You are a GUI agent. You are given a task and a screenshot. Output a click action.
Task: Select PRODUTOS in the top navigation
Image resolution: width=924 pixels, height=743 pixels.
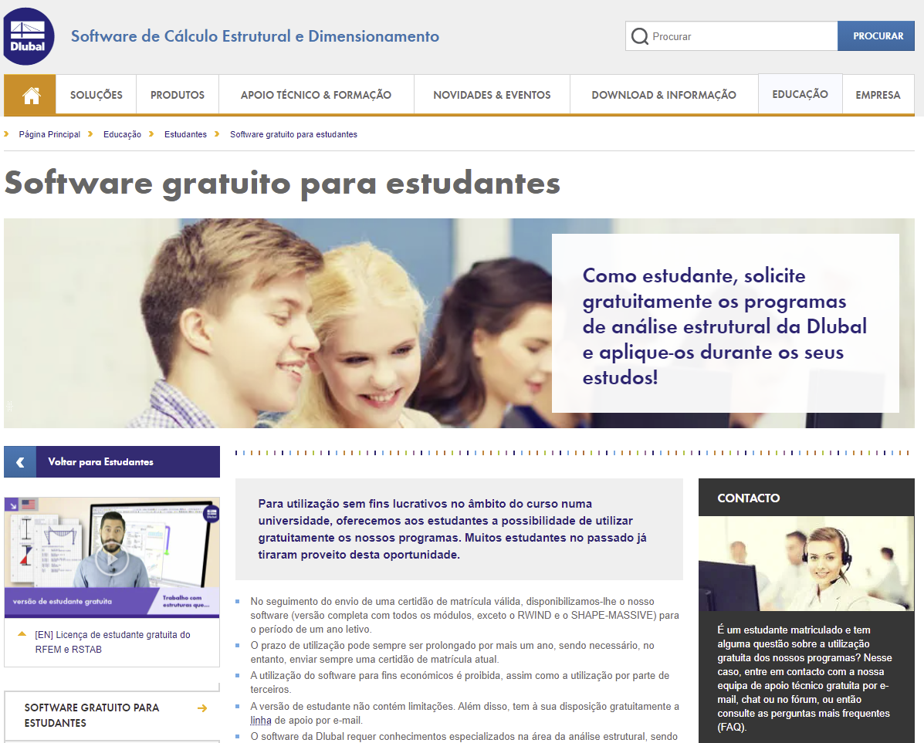177,94
